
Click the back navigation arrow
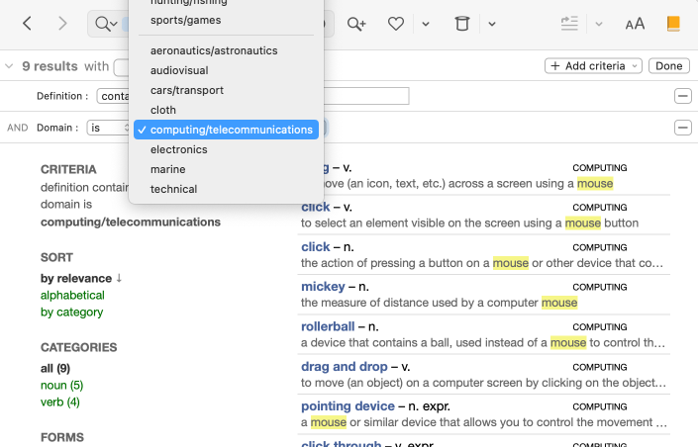click(x=27, y=24)
